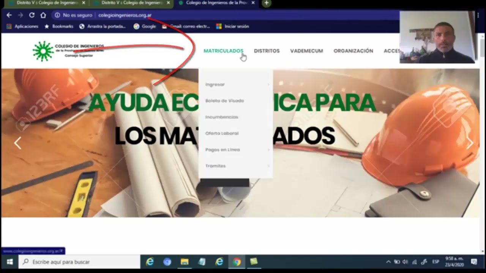Switch to Google Chrome on the taskbar
Viewport: 486px width, 273px height.
(237, 262)
